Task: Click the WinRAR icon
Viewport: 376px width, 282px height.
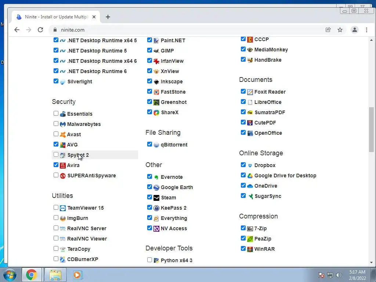Action: point(250,249)
